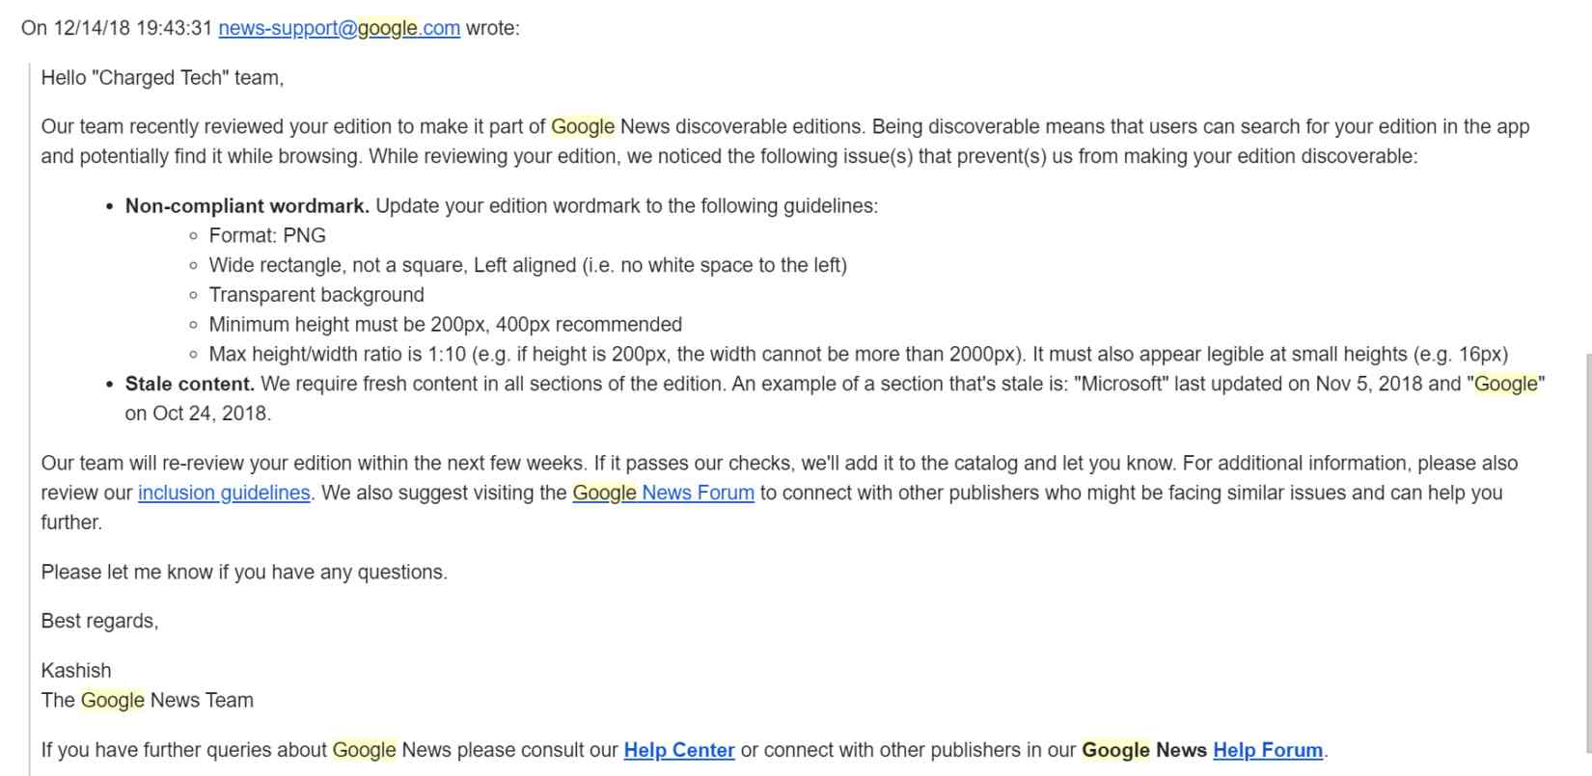Visit the Google News Forum link
The width and height of the screenshot is (1592, 776).
(663, 493)
